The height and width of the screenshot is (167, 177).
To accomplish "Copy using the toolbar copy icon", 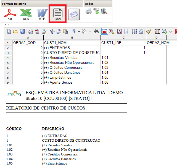I will 59,31.
